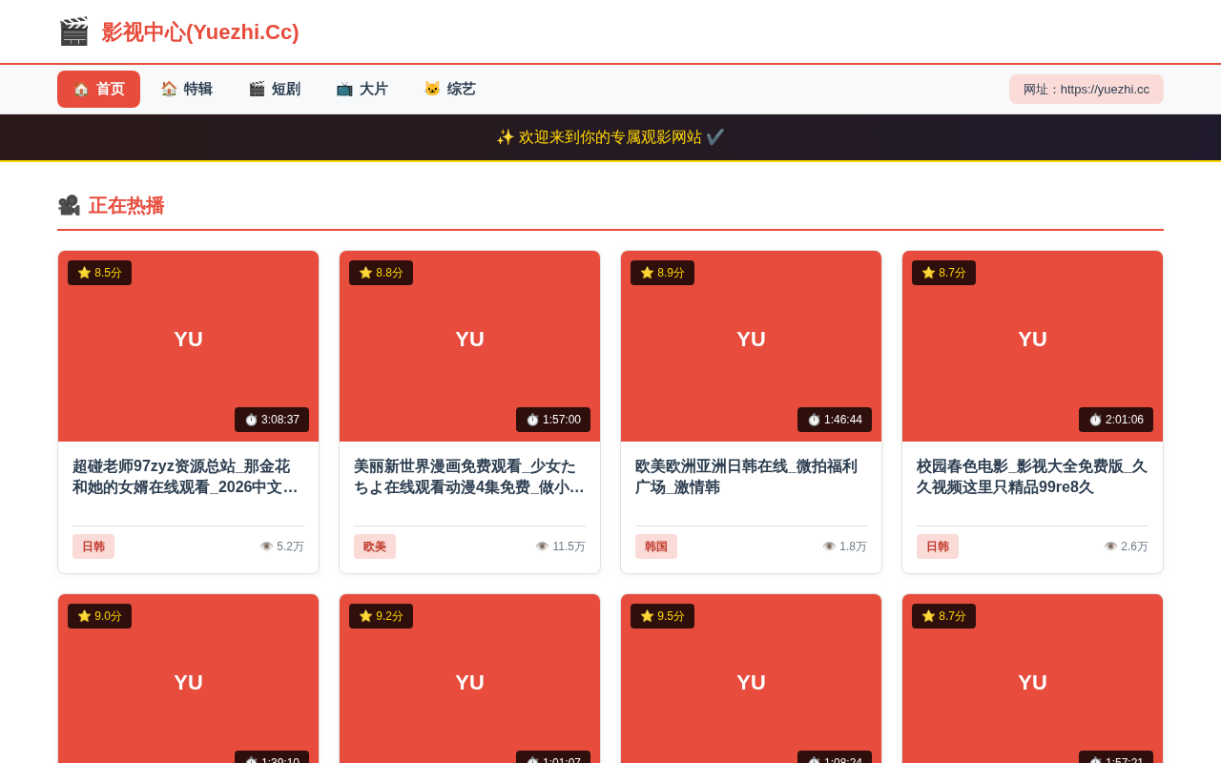This screenshot has width=1221, height=763.
Task: Open the 大片 nav item
Action: [362, 89]
